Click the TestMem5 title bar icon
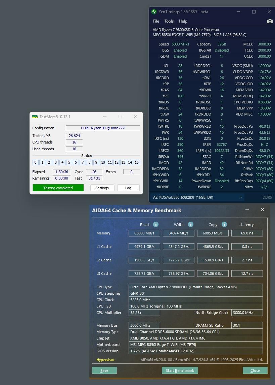 pyautogui.click(x=35, y=117)
